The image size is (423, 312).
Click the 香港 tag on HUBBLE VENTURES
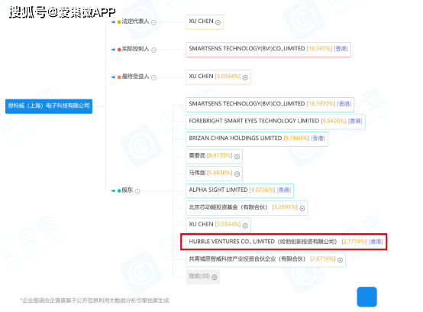[376, 242]
